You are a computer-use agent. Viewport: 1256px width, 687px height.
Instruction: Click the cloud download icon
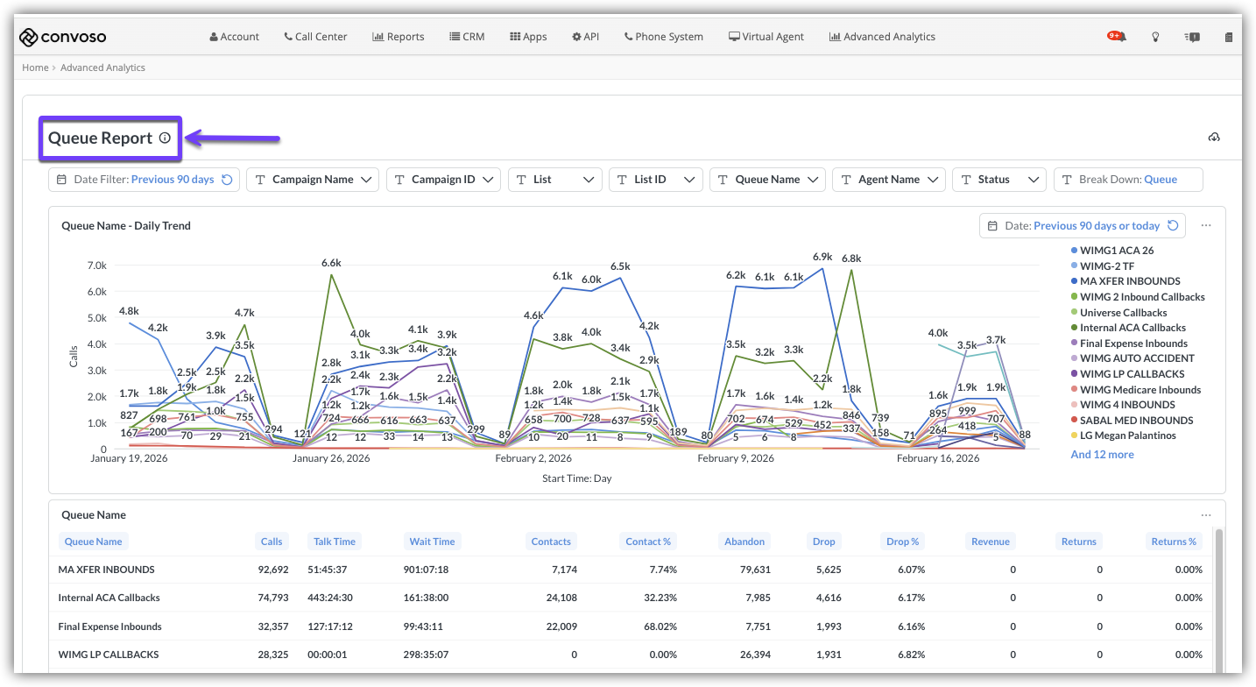tap(1214, 138)
